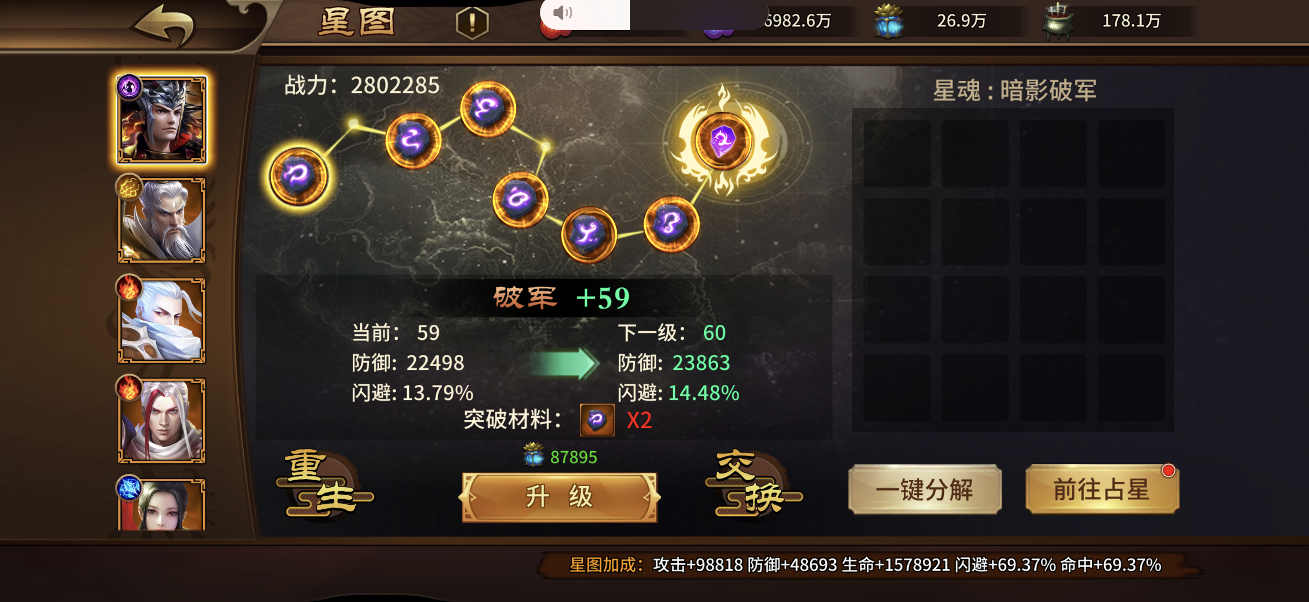Viewport: 1309px width, 602px height.
Task: Click the 一键分解 button
Action: coord(925,489)
